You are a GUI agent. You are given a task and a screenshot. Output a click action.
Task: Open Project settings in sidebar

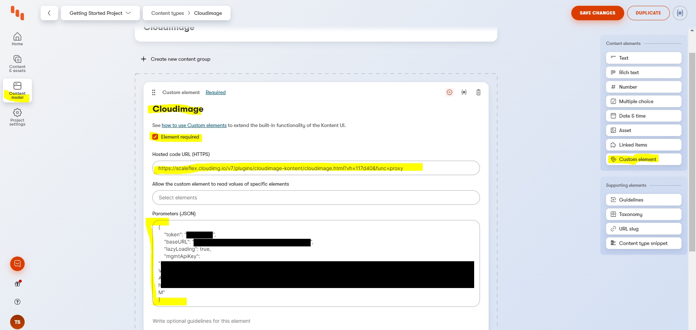tap(17, 117)
